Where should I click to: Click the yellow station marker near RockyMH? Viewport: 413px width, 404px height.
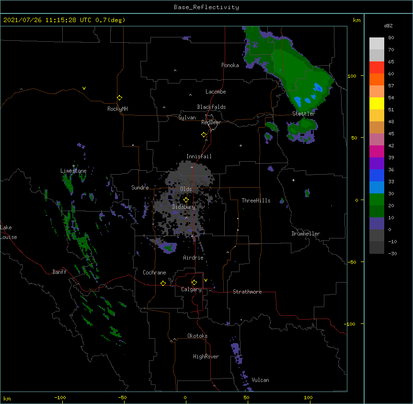[x=120, y=98]
